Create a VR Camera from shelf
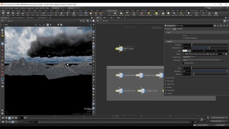The image size is (229, 129). coord(204,14)
